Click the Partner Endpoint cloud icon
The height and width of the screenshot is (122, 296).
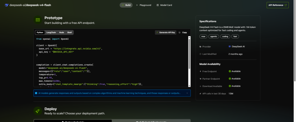[x=200, y=79]
